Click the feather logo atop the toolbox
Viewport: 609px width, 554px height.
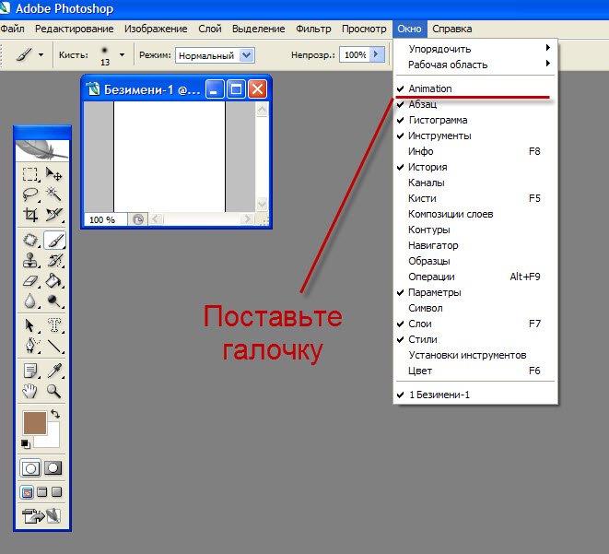[42, 150]
